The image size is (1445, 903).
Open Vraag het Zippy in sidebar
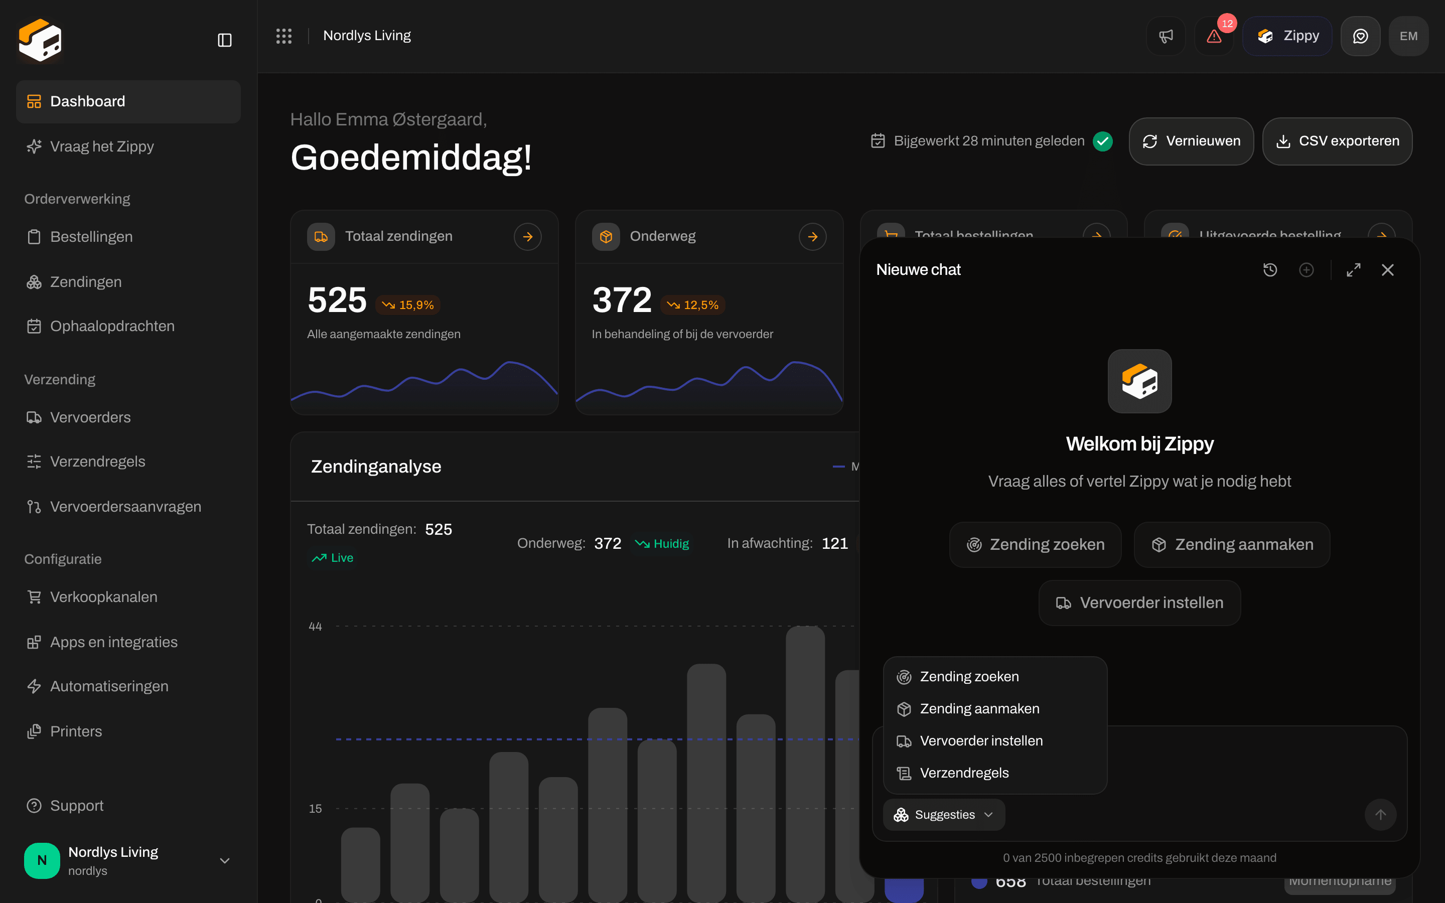[x=128, y=146]
